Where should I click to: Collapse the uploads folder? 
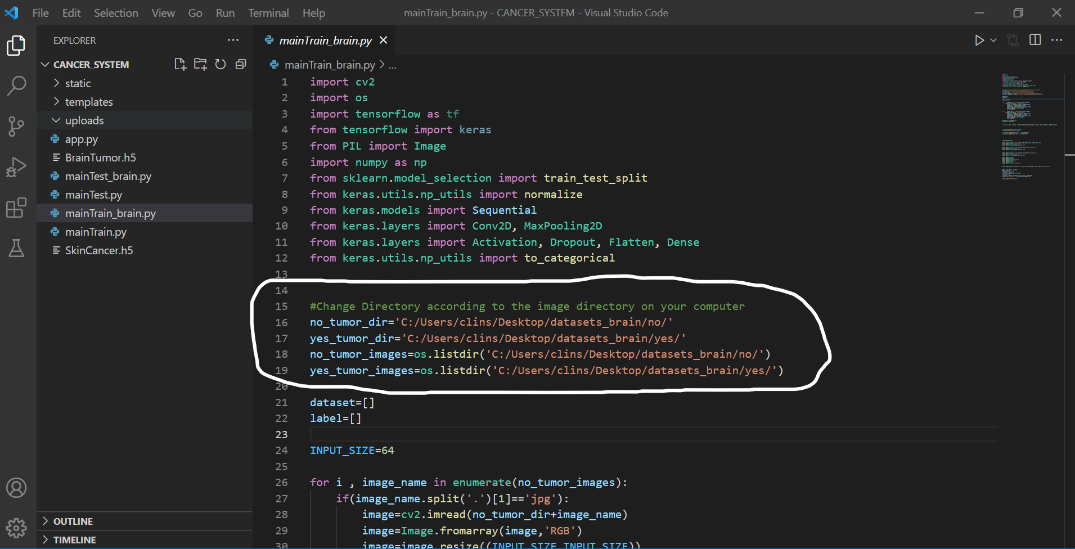point(56,120)
